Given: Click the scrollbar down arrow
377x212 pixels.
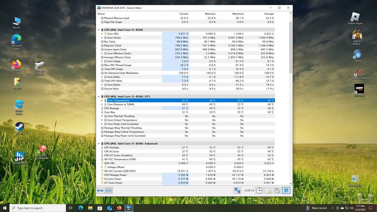Looking at the screenshot, I should pyautogui.click(x=290, y=183).
